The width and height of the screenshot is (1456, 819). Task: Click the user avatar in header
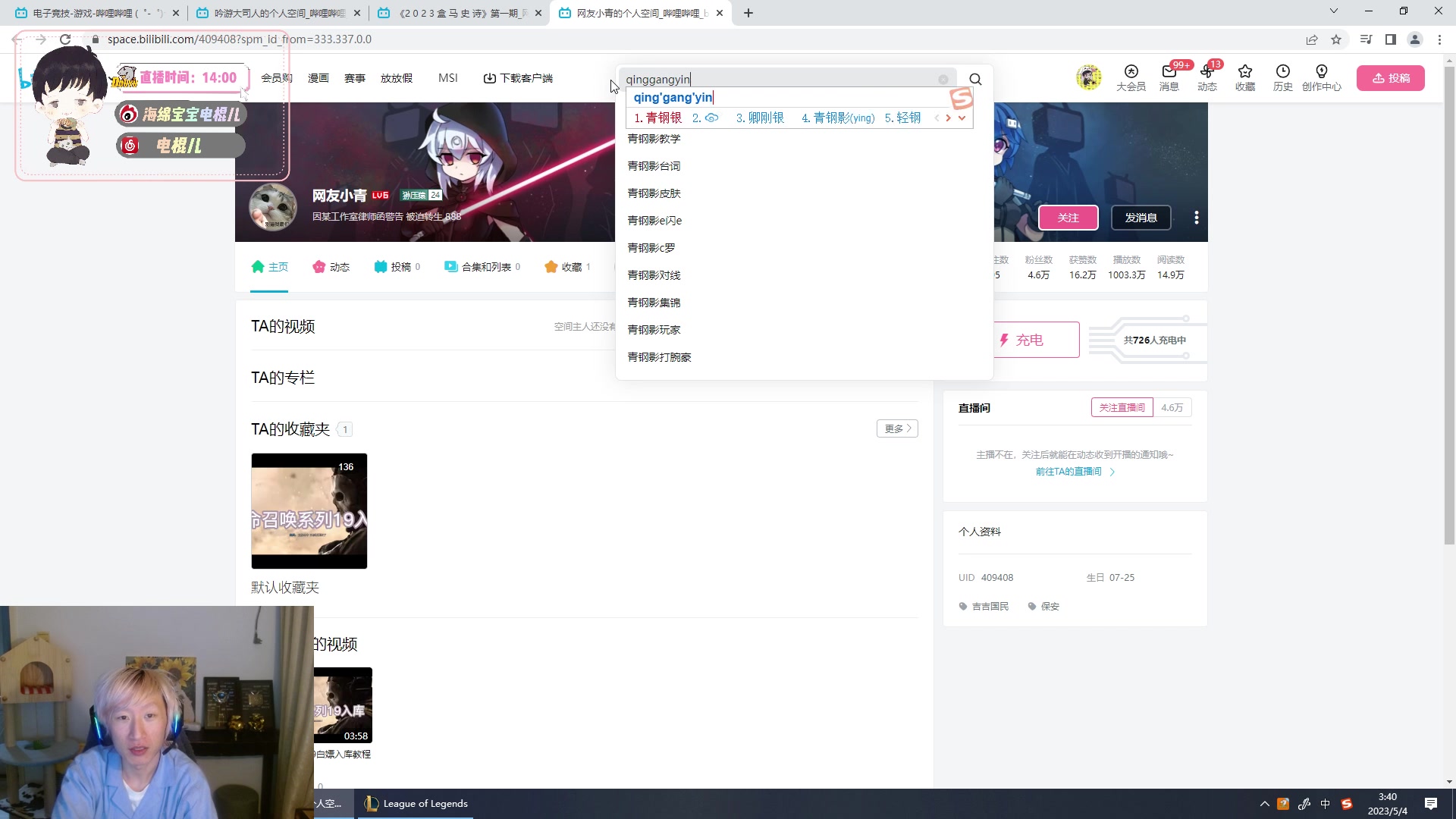click(x=1089, y=77)
